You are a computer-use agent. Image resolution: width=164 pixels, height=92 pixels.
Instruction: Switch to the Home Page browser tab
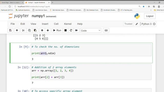tap(11, 3)
